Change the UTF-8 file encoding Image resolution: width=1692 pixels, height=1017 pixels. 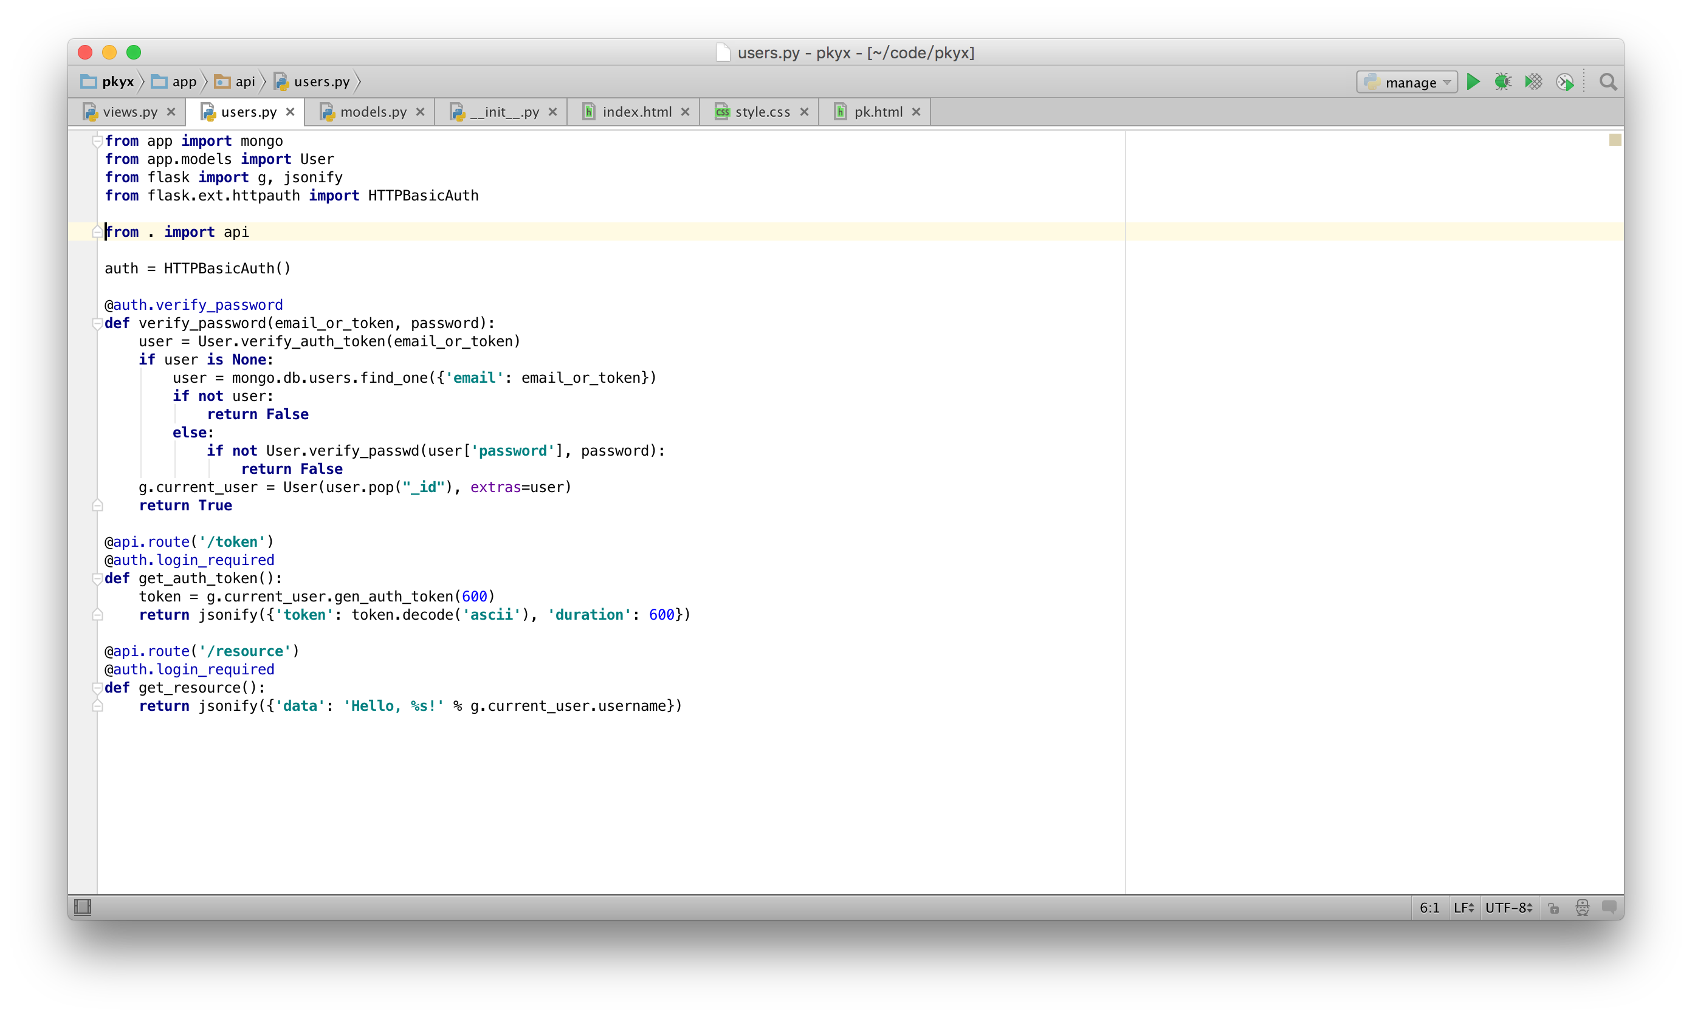tap(1508, 908)
